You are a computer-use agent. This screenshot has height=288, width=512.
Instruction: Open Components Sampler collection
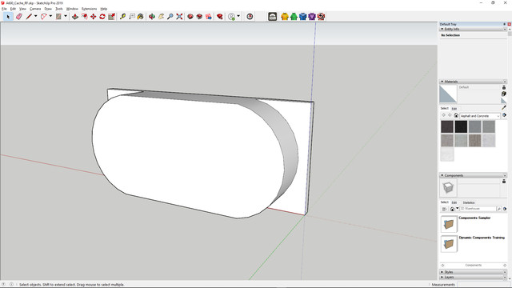click(474, 218)
